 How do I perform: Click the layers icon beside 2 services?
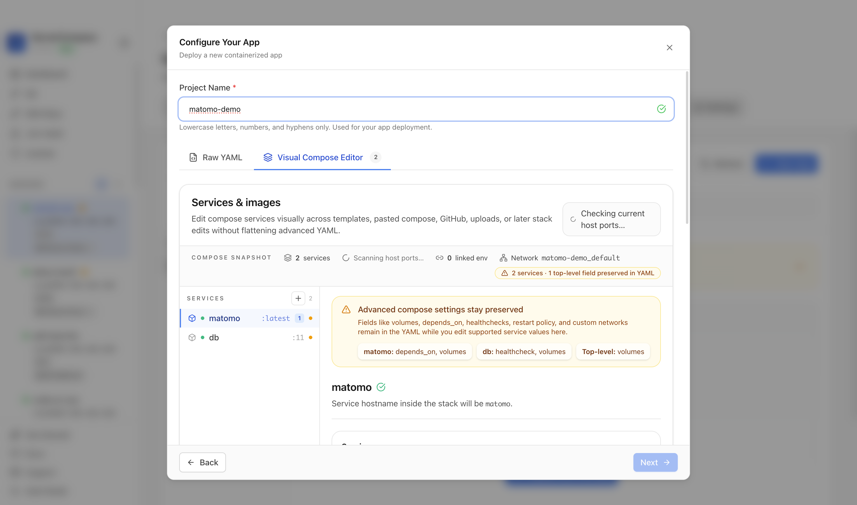point(288,257)
